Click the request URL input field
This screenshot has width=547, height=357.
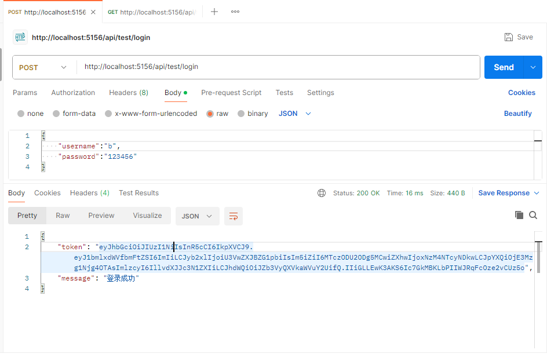pos(278,67)
